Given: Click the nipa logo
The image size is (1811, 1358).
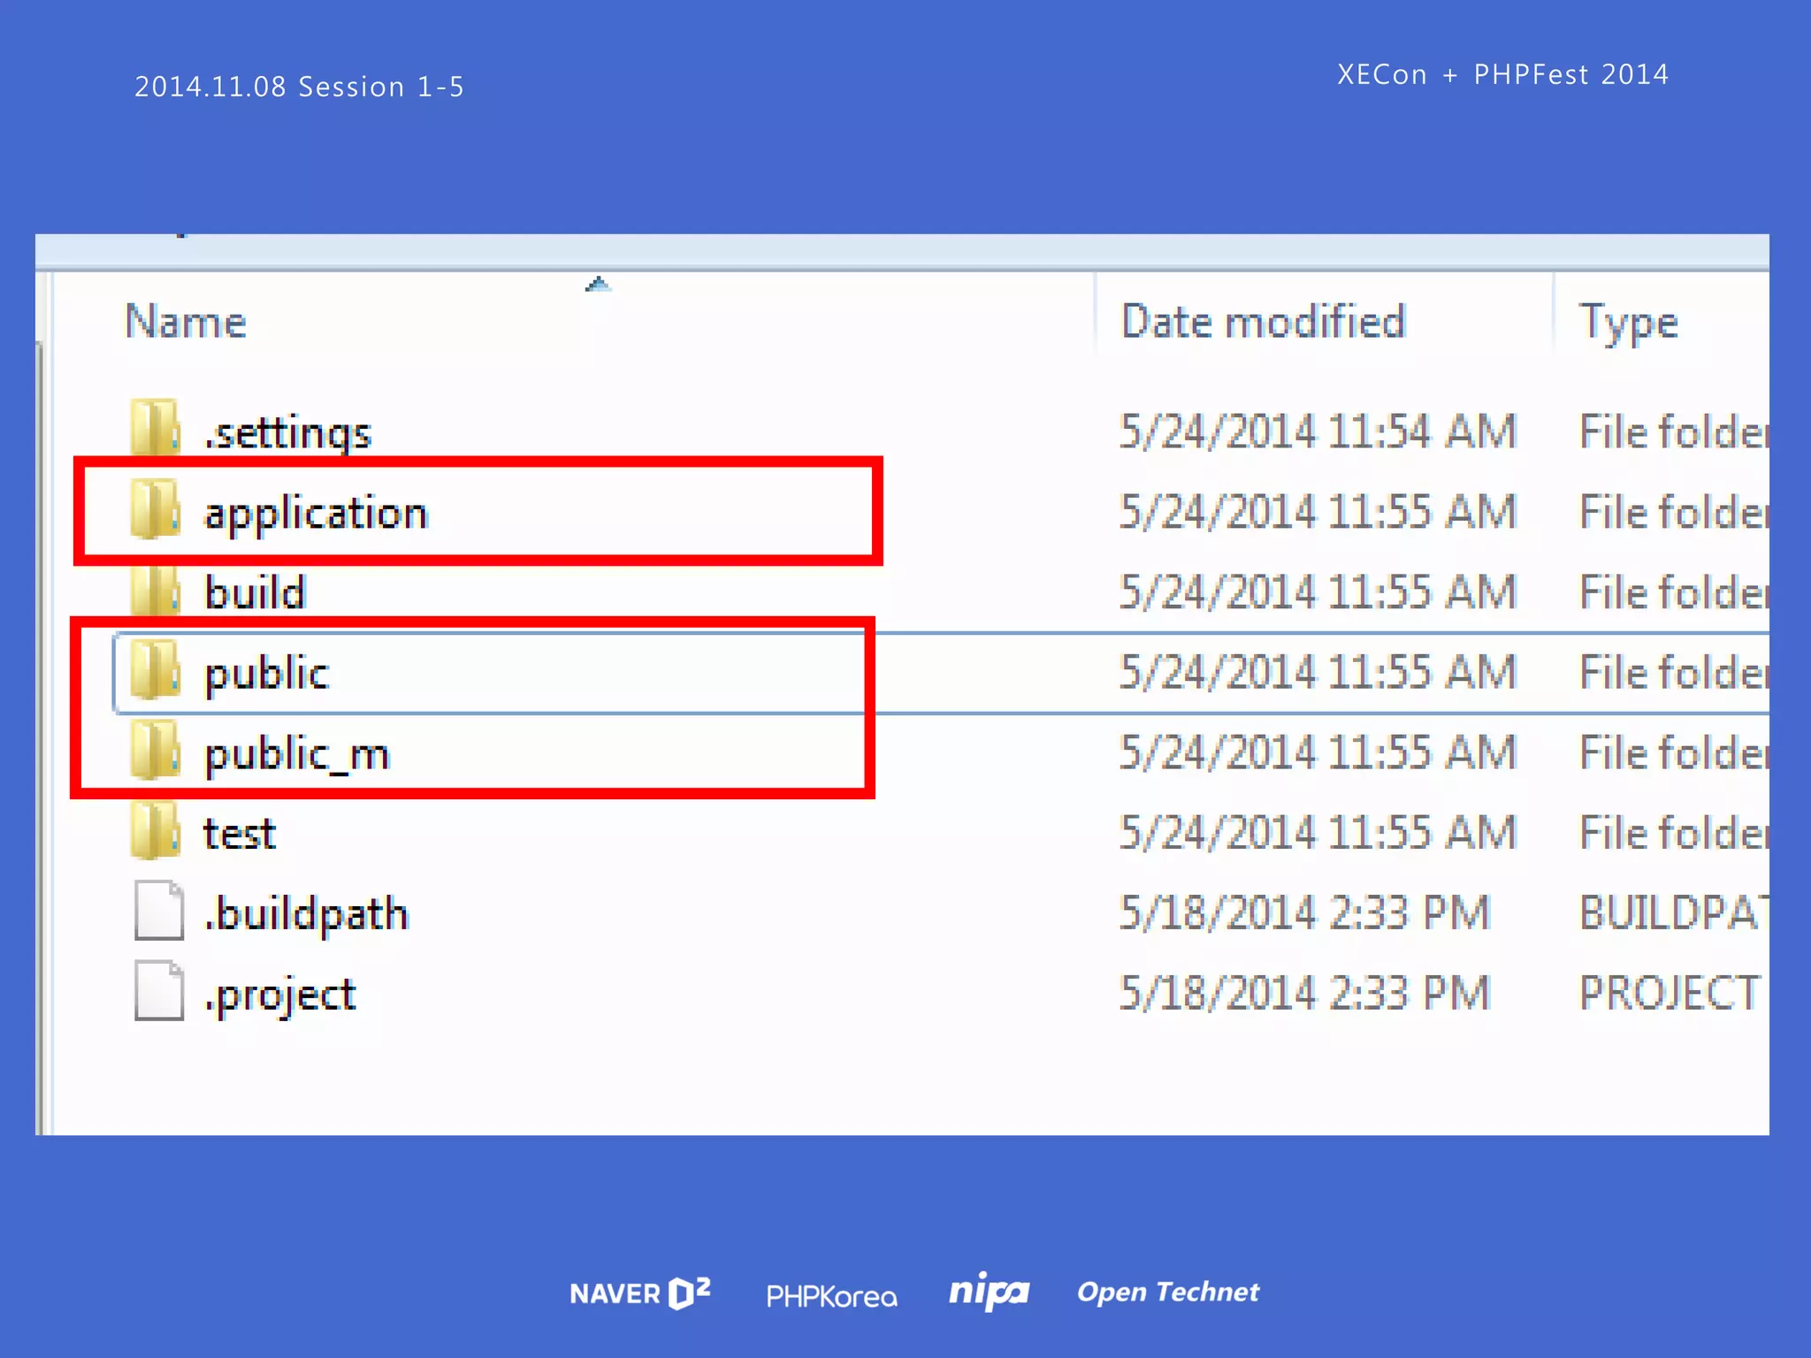Looking at the screenshot, I should click(989, 1293).
